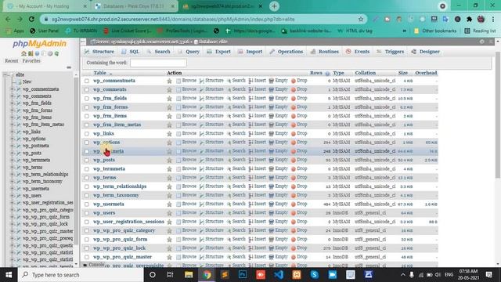Expand wp_terms in the navigation tree
501x282 pixels.
click(x=13, y=167)
